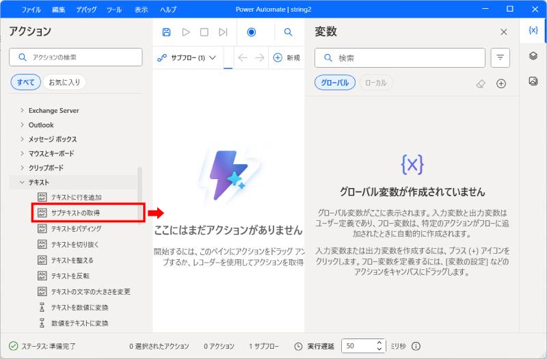The width and height of the screenshot is (547, 359).
Task: Click the forward arrow in the subflow bar
Action: [x=260, y=57]
